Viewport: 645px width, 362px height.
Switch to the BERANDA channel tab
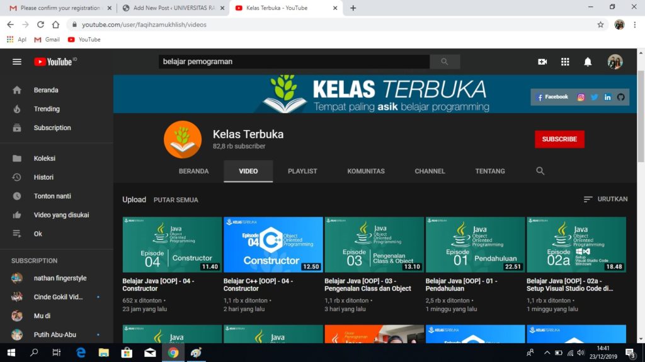[x=194, y=171]
